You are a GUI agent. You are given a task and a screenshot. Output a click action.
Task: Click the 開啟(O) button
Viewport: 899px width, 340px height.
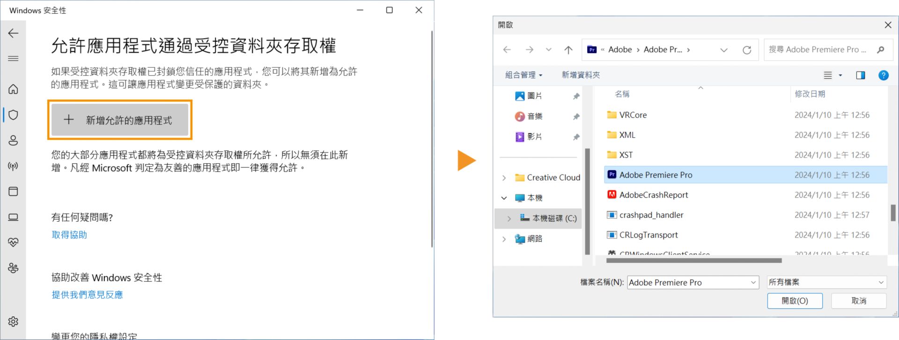pos(795,301)
